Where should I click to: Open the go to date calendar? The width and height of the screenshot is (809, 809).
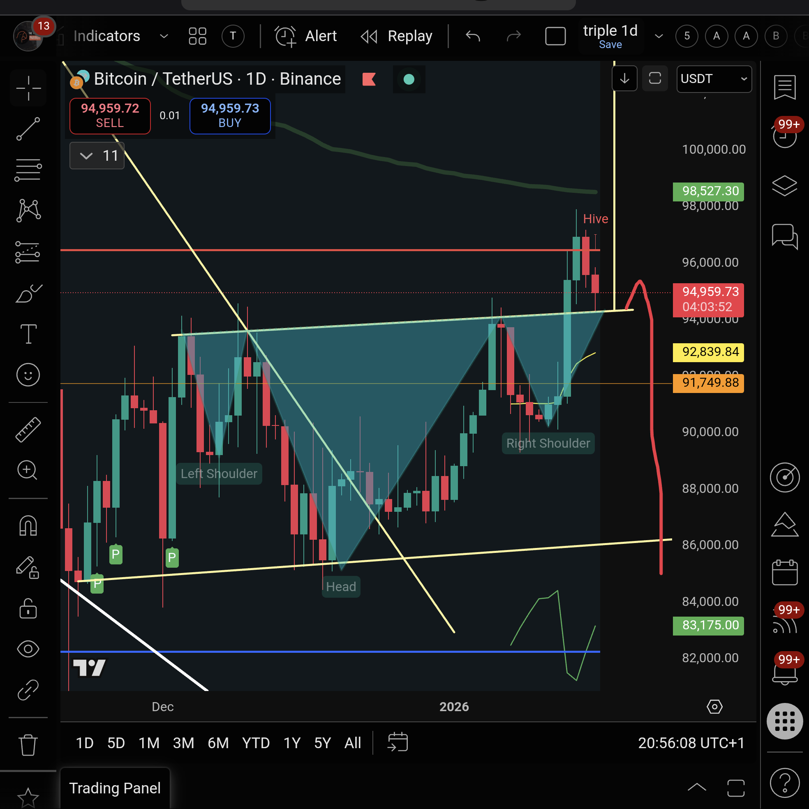click(x=398, y=742)
